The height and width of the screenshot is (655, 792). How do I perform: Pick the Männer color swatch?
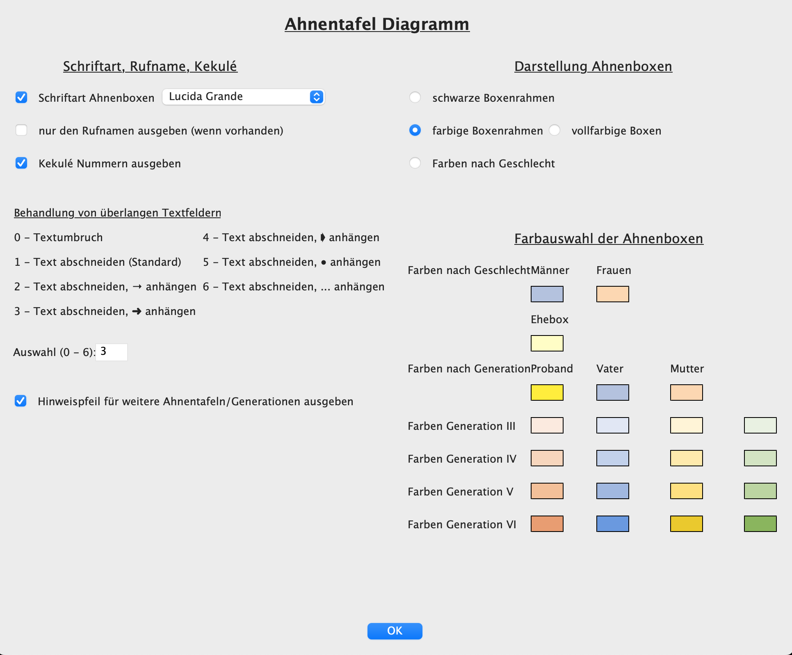coord(547,294)
